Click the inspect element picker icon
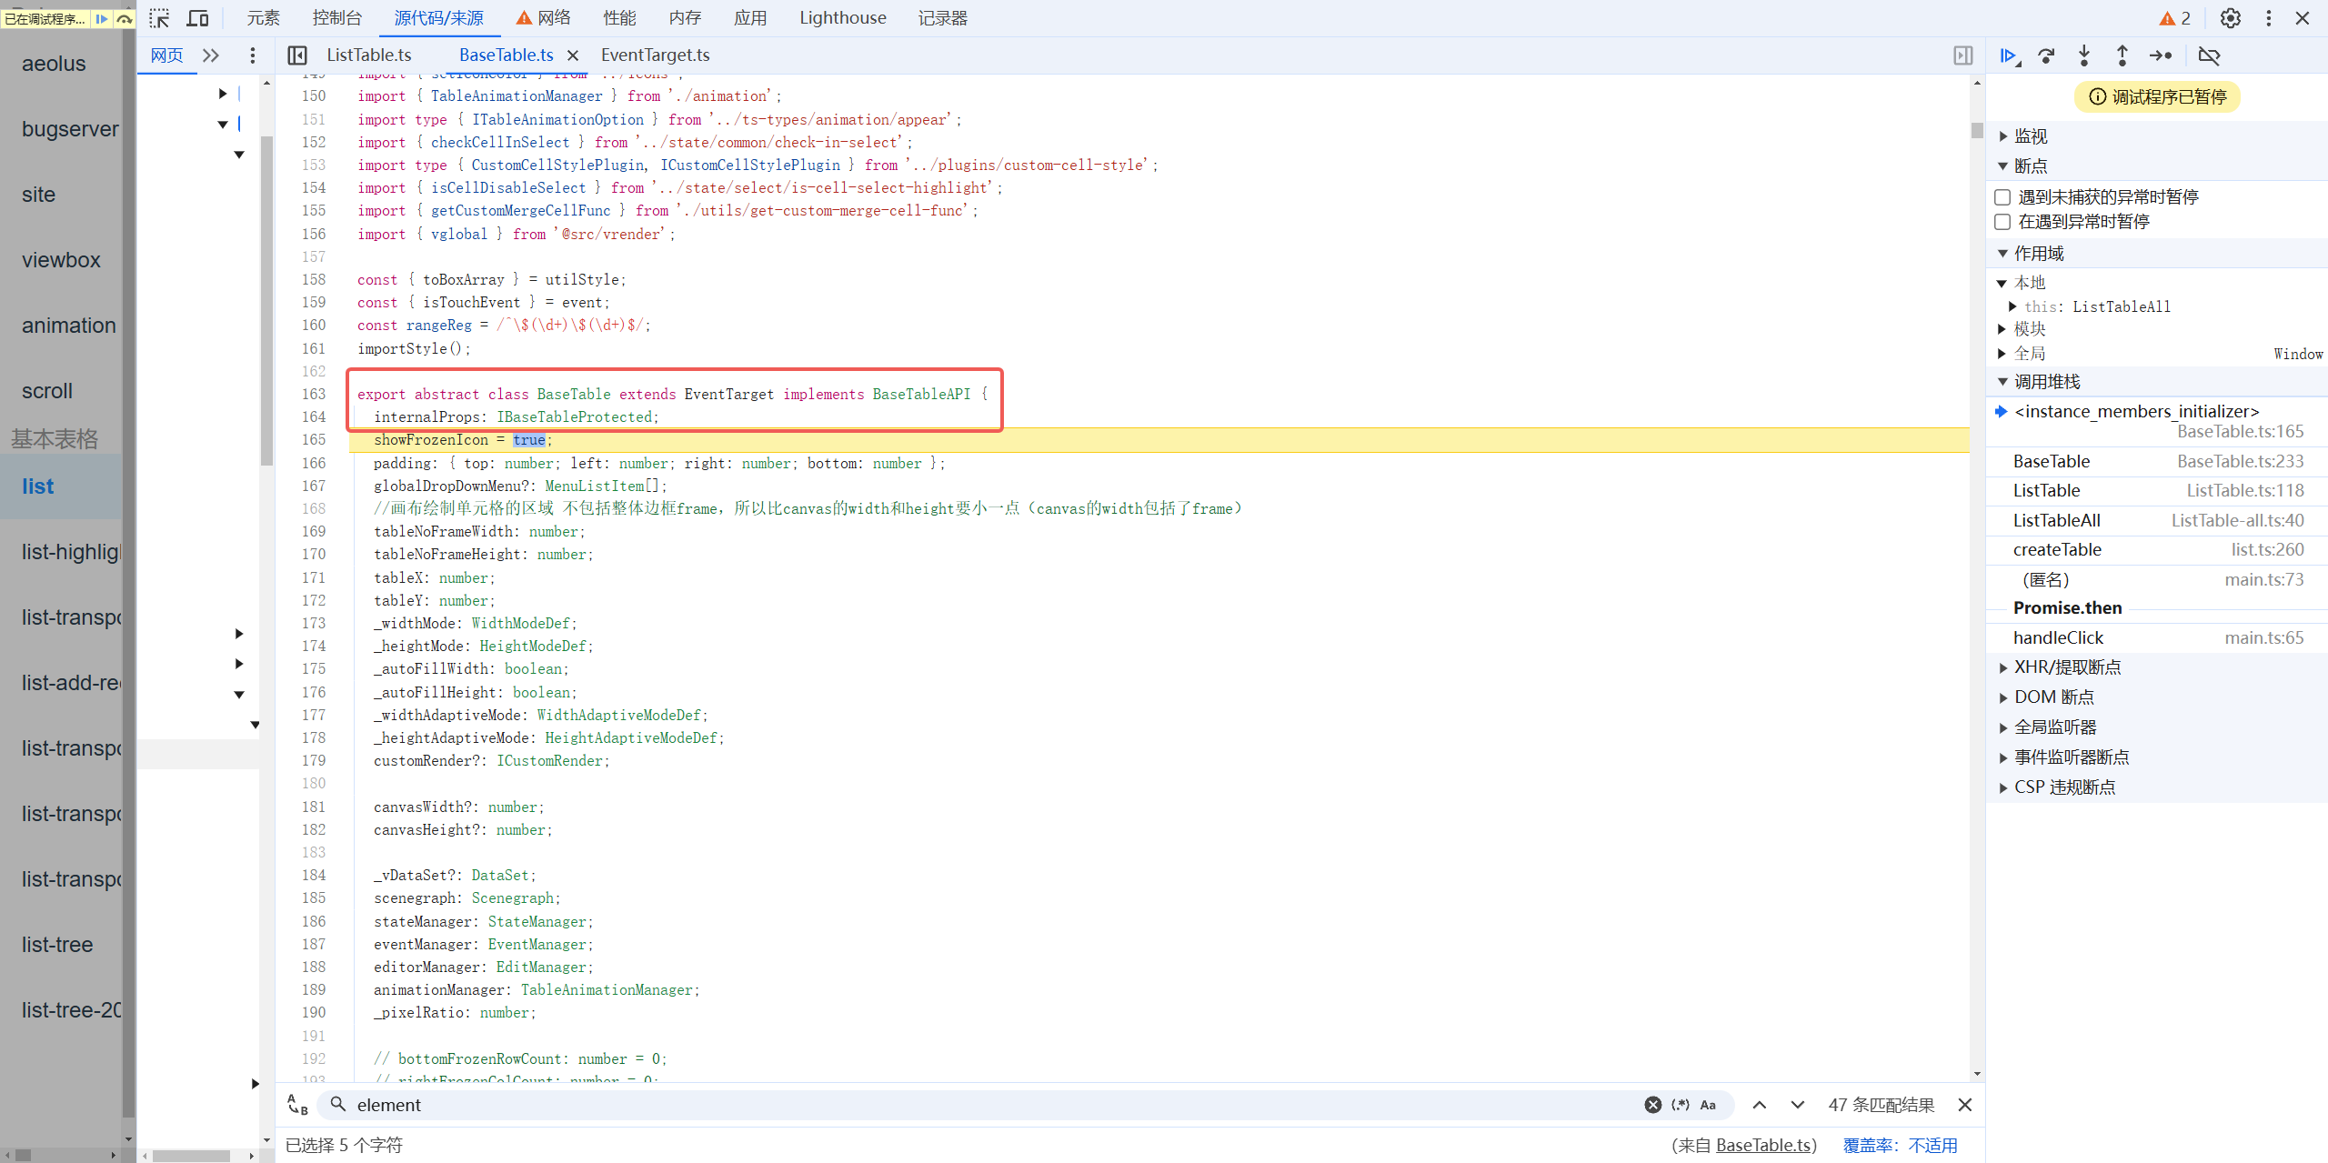 159,18
